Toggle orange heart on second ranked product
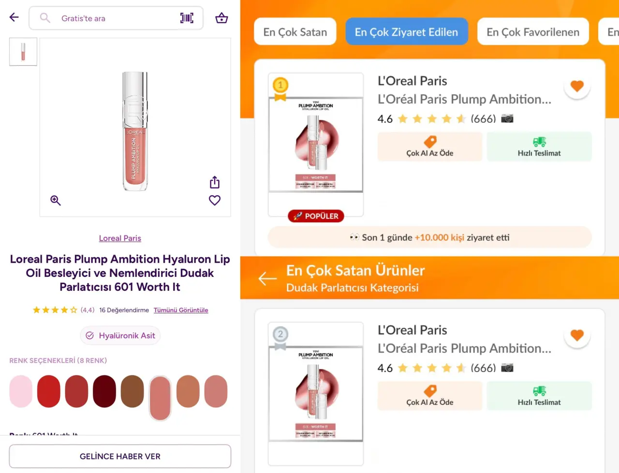 coord(577,335)
